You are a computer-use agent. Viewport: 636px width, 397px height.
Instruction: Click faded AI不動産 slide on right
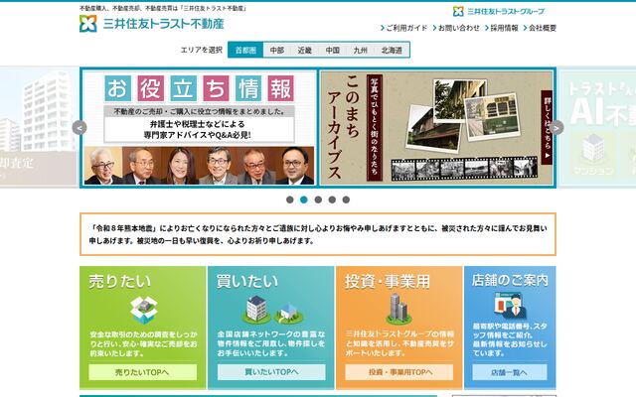pos(597,128)
